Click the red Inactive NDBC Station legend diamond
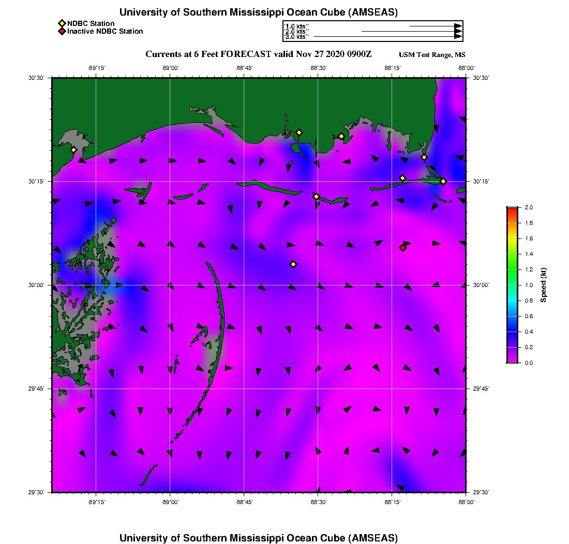 pos(62,32)
